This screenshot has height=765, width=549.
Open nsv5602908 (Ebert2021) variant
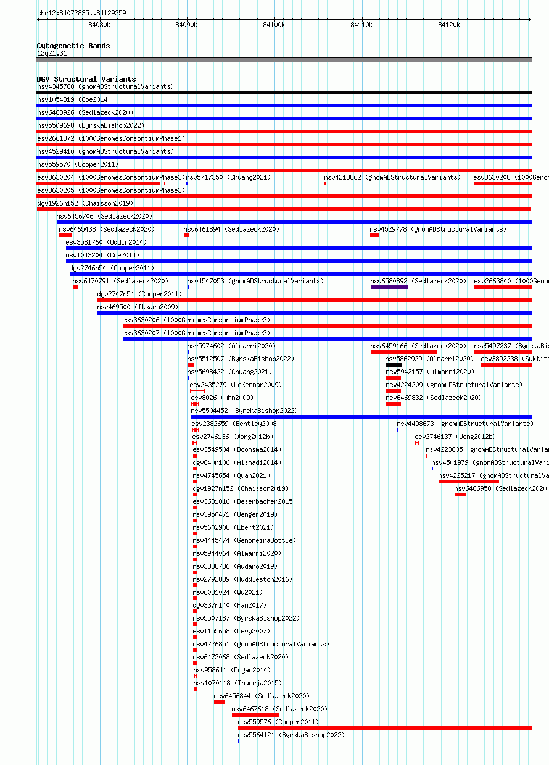click(x=233, y=527)
